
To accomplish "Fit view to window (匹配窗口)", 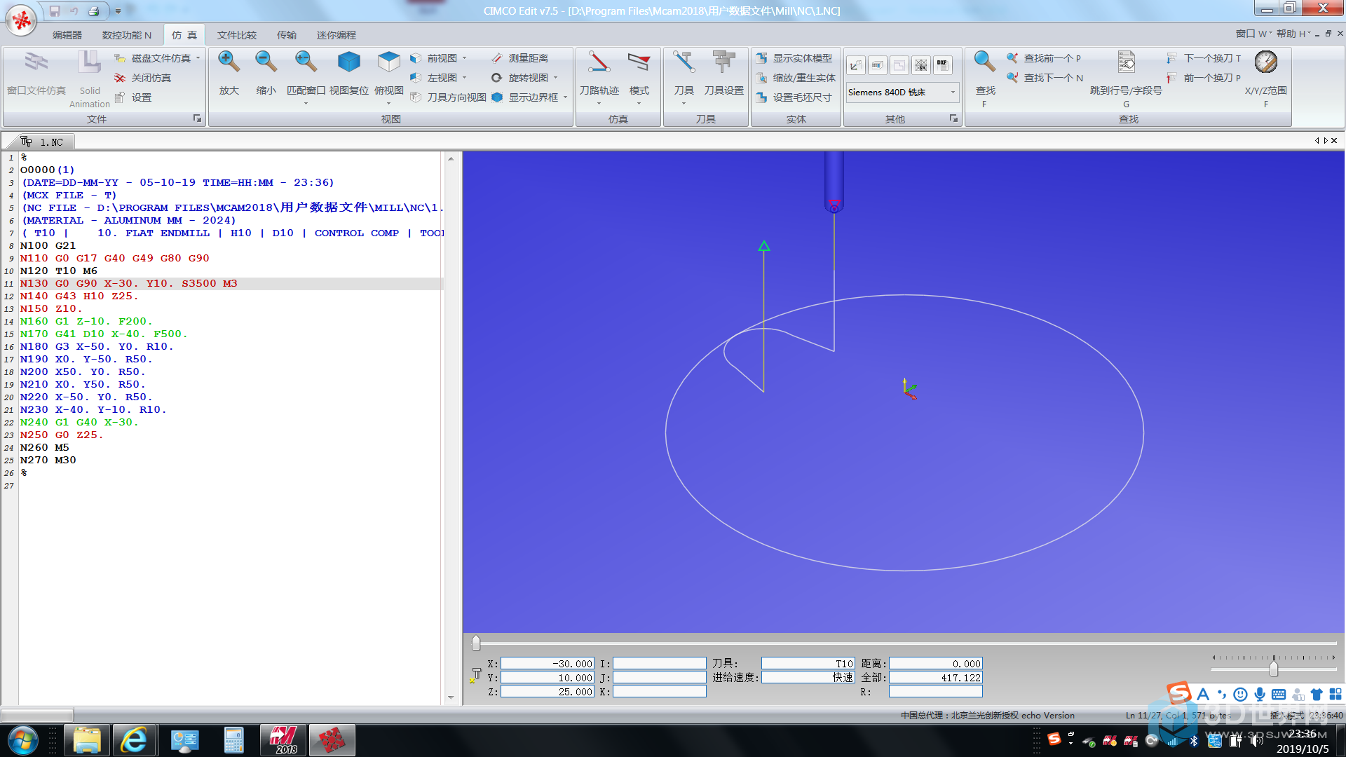I will 306,62.
